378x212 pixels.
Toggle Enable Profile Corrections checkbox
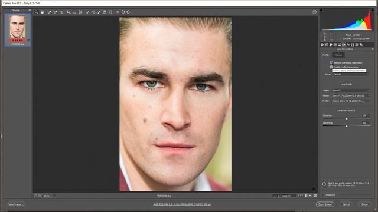point(331,67)
